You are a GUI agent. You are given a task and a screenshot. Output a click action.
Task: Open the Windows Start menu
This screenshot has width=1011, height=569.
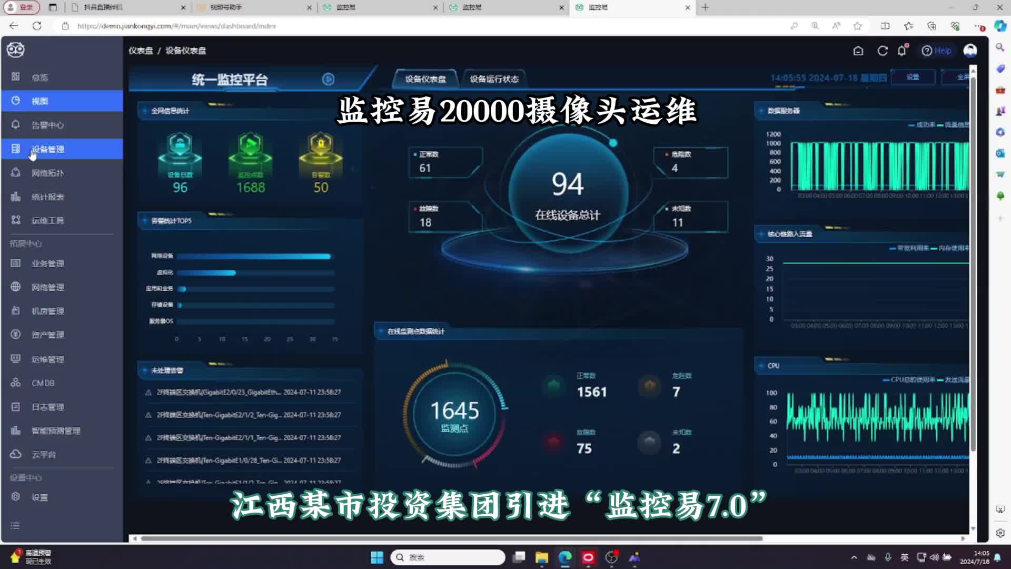point(377,557)
